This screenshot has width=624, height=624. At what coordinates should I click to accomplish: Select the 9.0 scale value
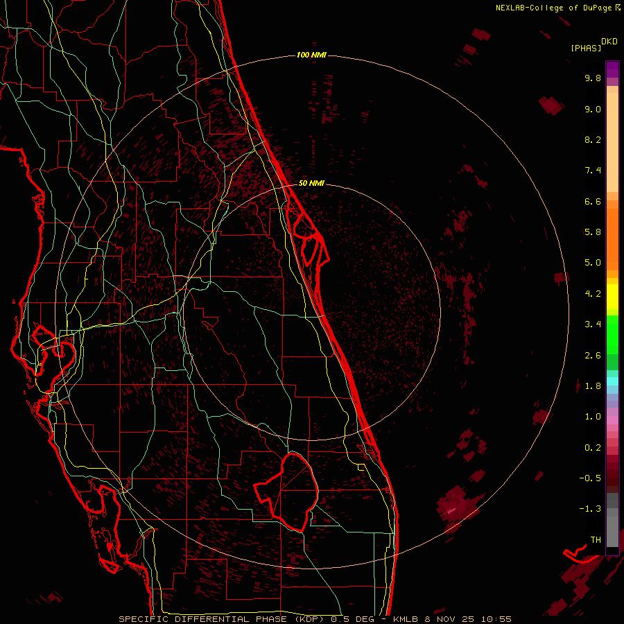coord(593,109)
